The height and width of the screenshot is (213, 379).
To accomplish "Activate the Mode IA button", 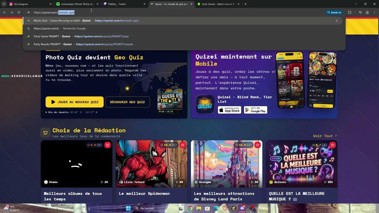I will pyautogui.click(x=334, y=12).
